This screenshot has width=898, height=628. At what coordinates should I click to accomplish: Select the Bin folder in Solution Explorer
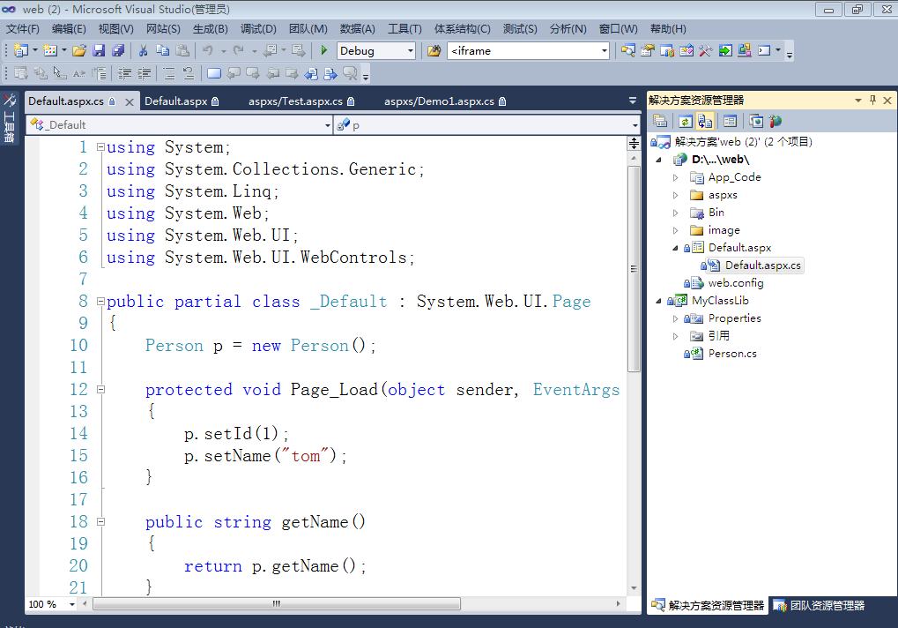716,213
